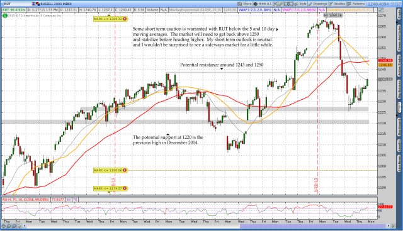
Task: Open the Chart side tab
Action: 399,107
